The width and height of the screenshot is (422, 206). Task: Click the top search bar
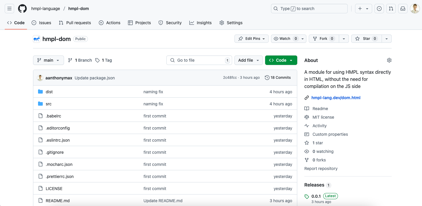[309, 9]
